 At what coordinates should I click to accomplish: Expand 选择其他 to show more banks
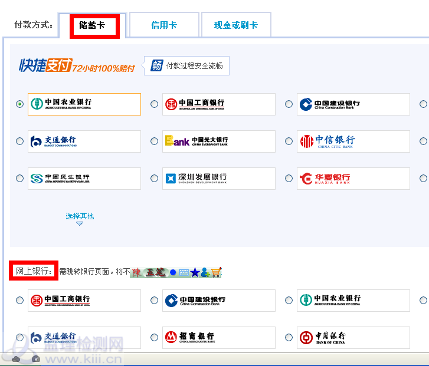point(80,219)
